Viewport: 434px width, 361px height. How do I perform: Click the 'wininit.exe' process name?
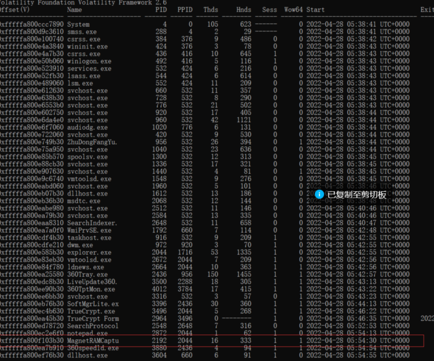point(87,47)
